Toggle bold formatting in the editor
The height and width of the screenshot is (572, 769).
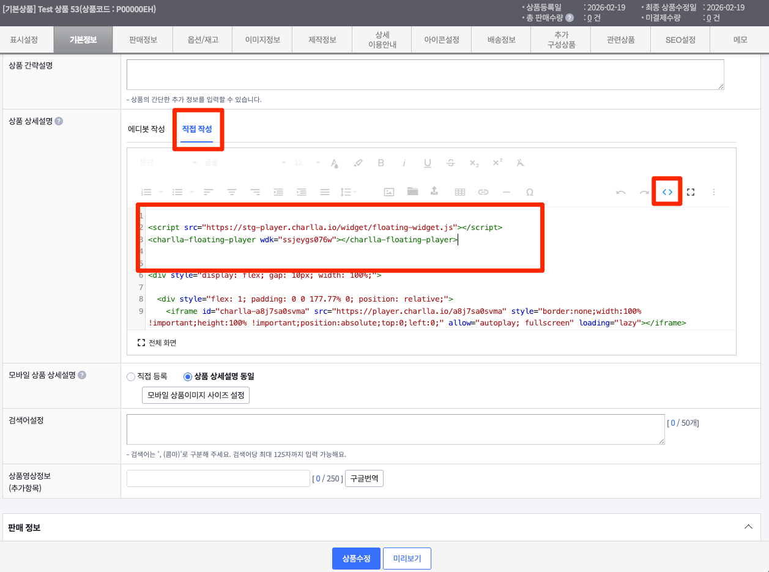coord(381,163)
